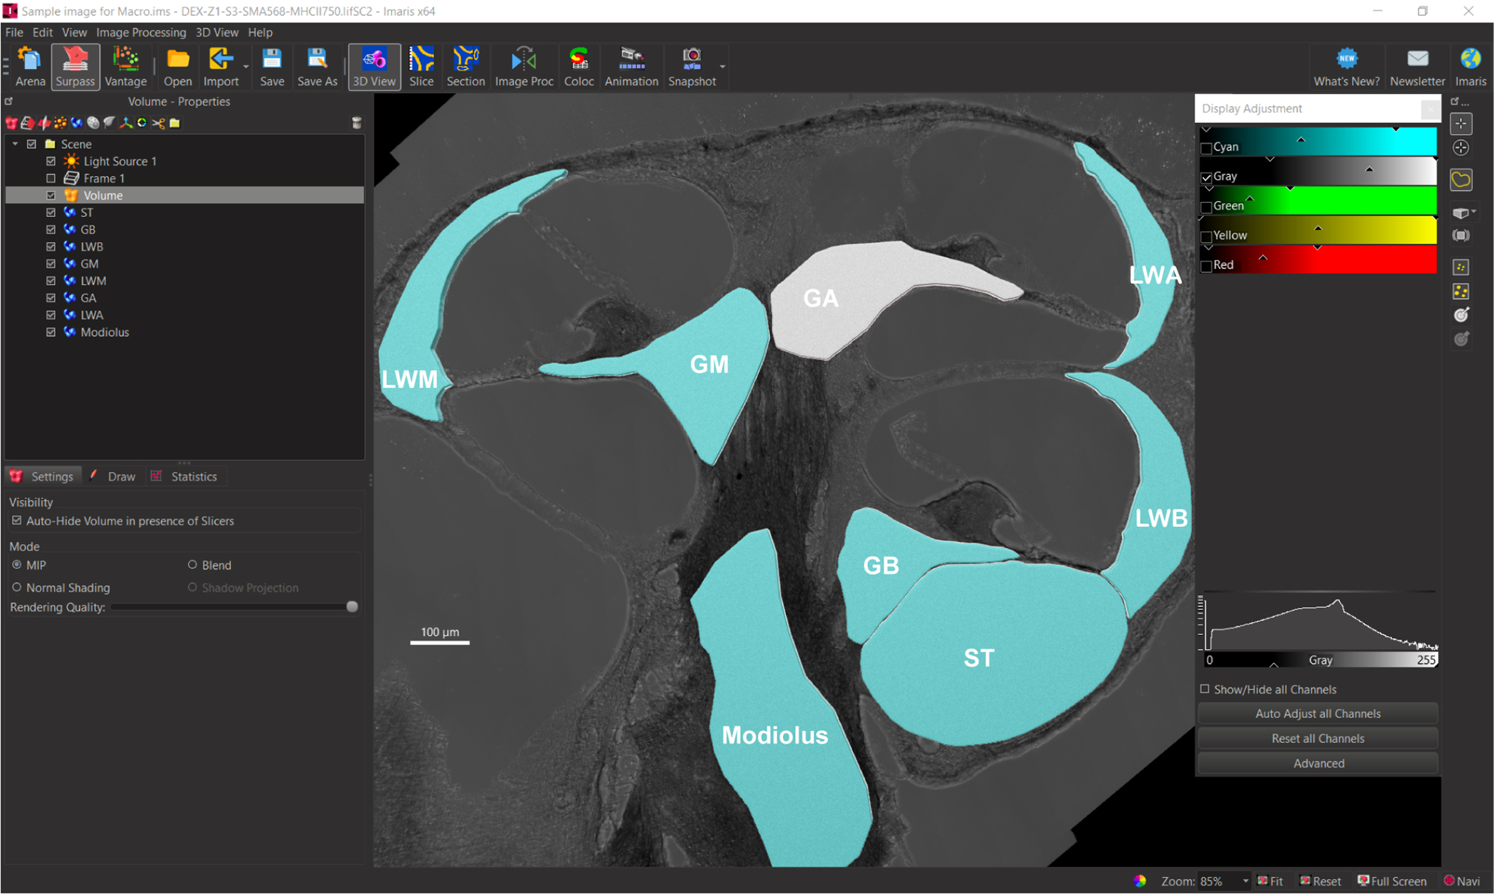Click the Coloc toolbar icon
Image resolution: width=1494 pixels, height=894 pixels.
click(x=578, y=67)
